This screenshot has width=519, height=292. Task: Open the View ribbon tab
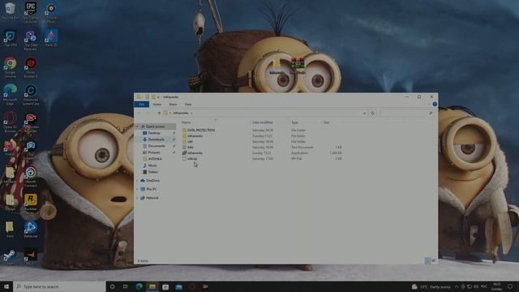pyautogui.click(x=188, y=105)
